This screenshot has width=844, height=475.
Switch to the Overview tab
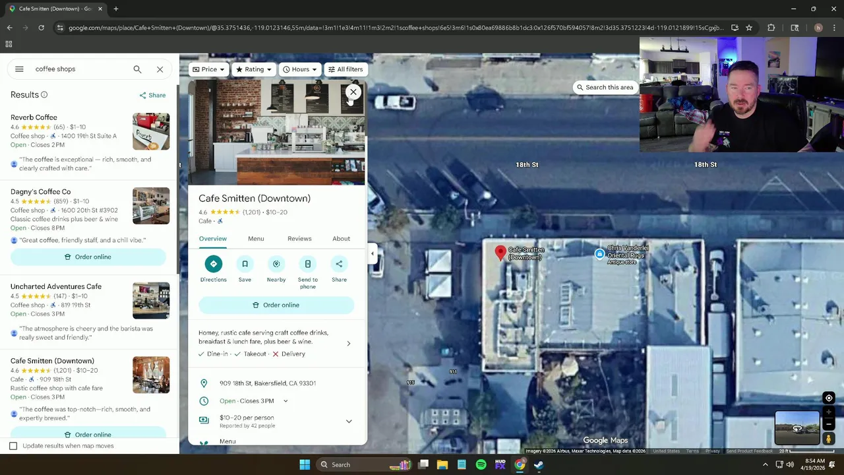212,239
